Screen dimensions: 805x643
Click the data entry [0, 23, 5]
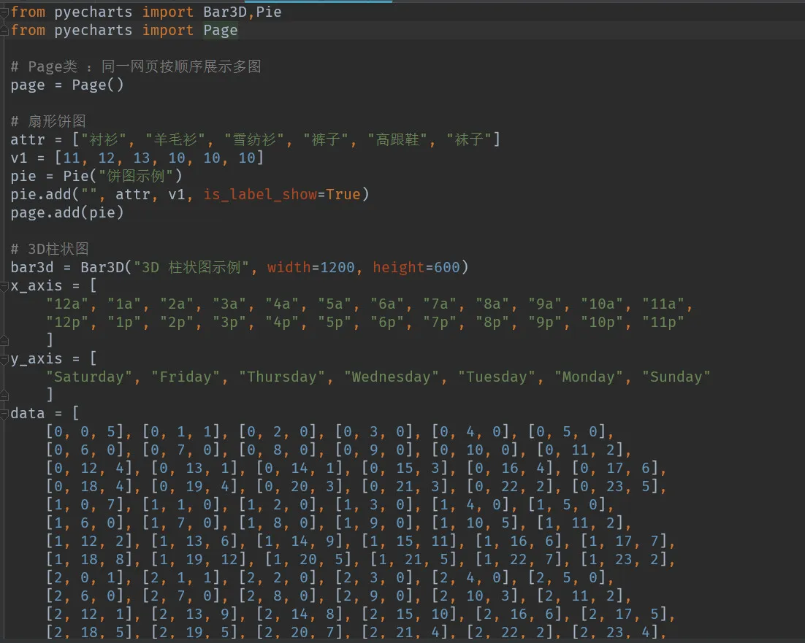coord(615,487)
